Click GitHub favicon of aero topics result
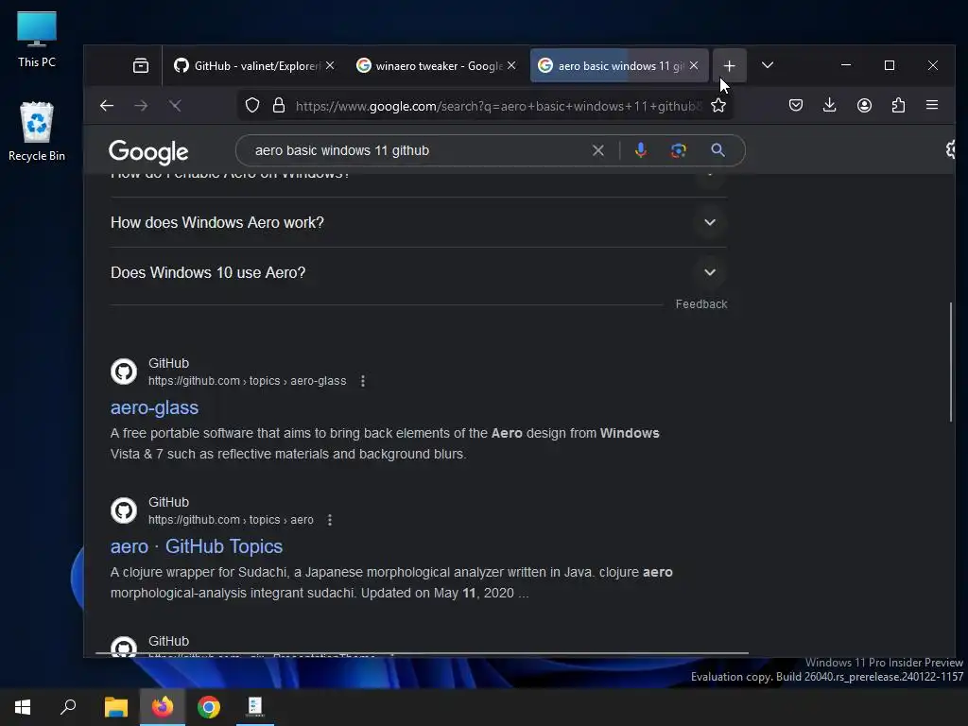The width and height of the screenshot is (968, 726). (x=124, y=510)
